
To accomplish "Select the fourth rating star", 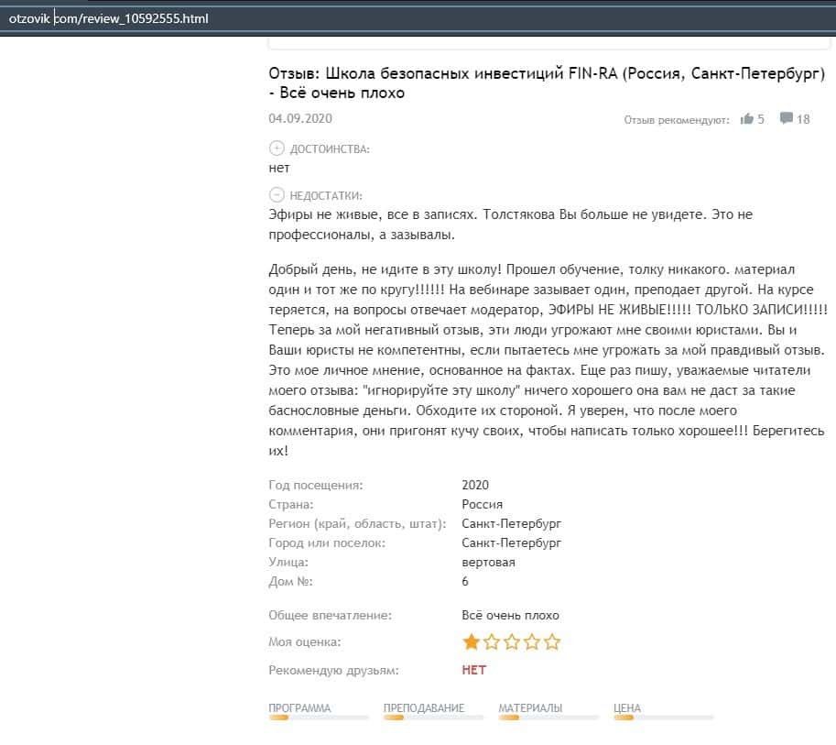I will 532,642.
